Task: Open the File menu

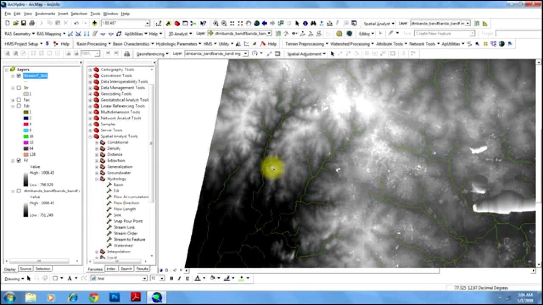Action: pyautogui.click(x=8, y=14)
